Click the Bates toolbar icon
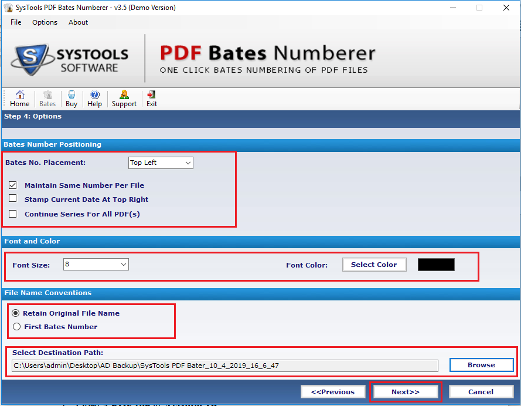This screenshot has height=406, width=521. point(47,99)
